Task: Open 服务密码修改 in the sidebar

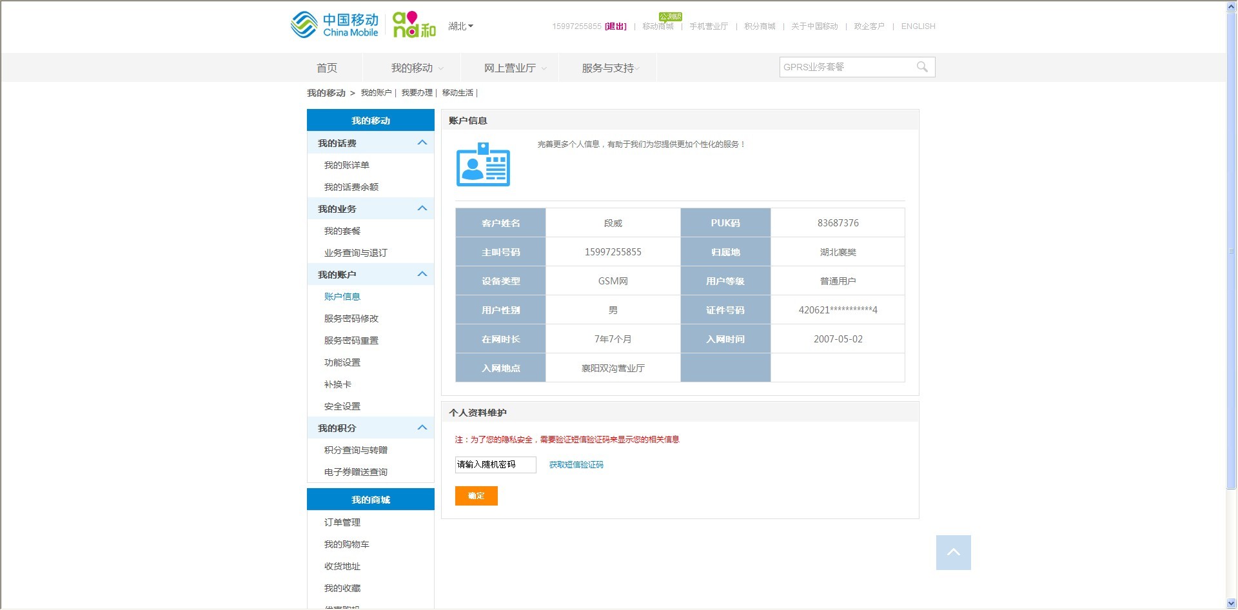Action: coord(351,319)
